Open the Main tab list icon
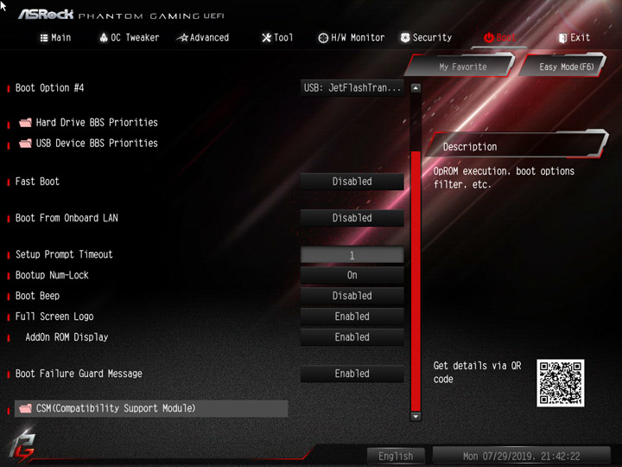This screenshot has height=467, width=622. 44,38
